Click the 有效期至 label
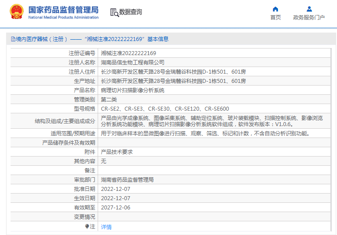This screenshot has height=235, width=337. coord(84,207)
